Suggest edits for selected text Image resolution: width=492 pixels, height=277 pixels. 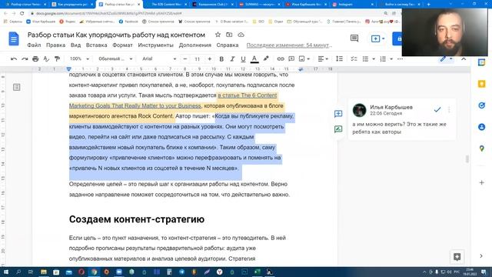338,129
